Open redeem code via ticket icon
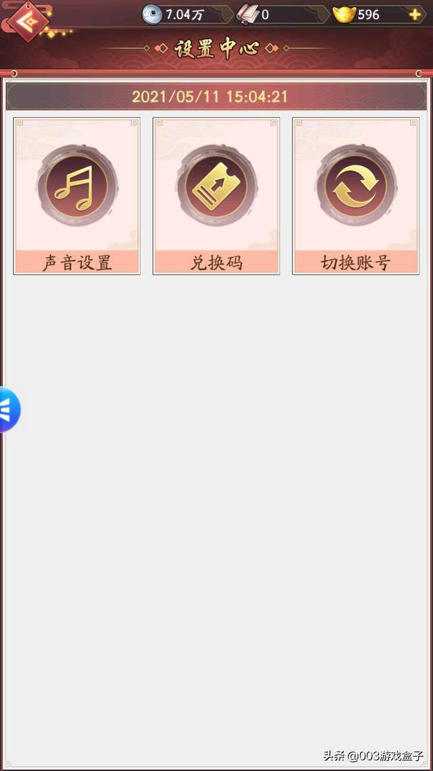 click(x=216, y=186)
